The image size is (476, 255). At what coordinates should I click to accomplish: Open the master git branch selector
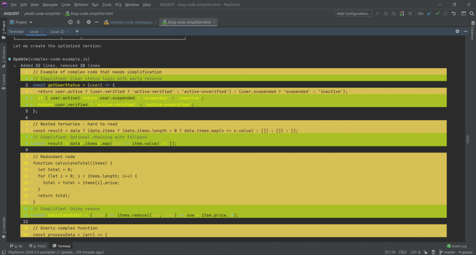coord(449,252)
